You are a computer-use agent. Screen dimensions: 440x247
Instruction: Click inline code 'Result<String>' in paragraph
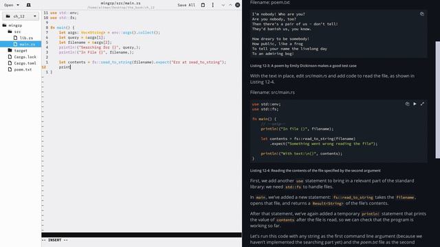click(x=328, y=204)
